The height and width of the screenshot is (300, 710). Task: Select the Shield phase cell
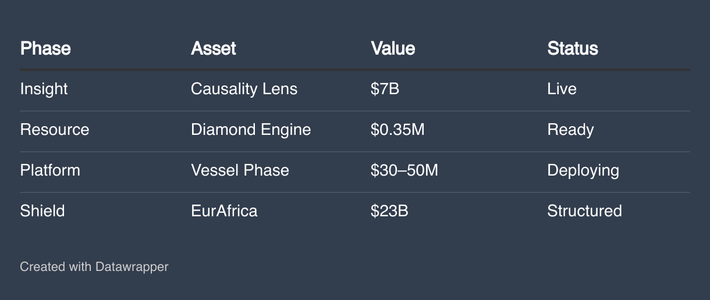click(42, 210)
